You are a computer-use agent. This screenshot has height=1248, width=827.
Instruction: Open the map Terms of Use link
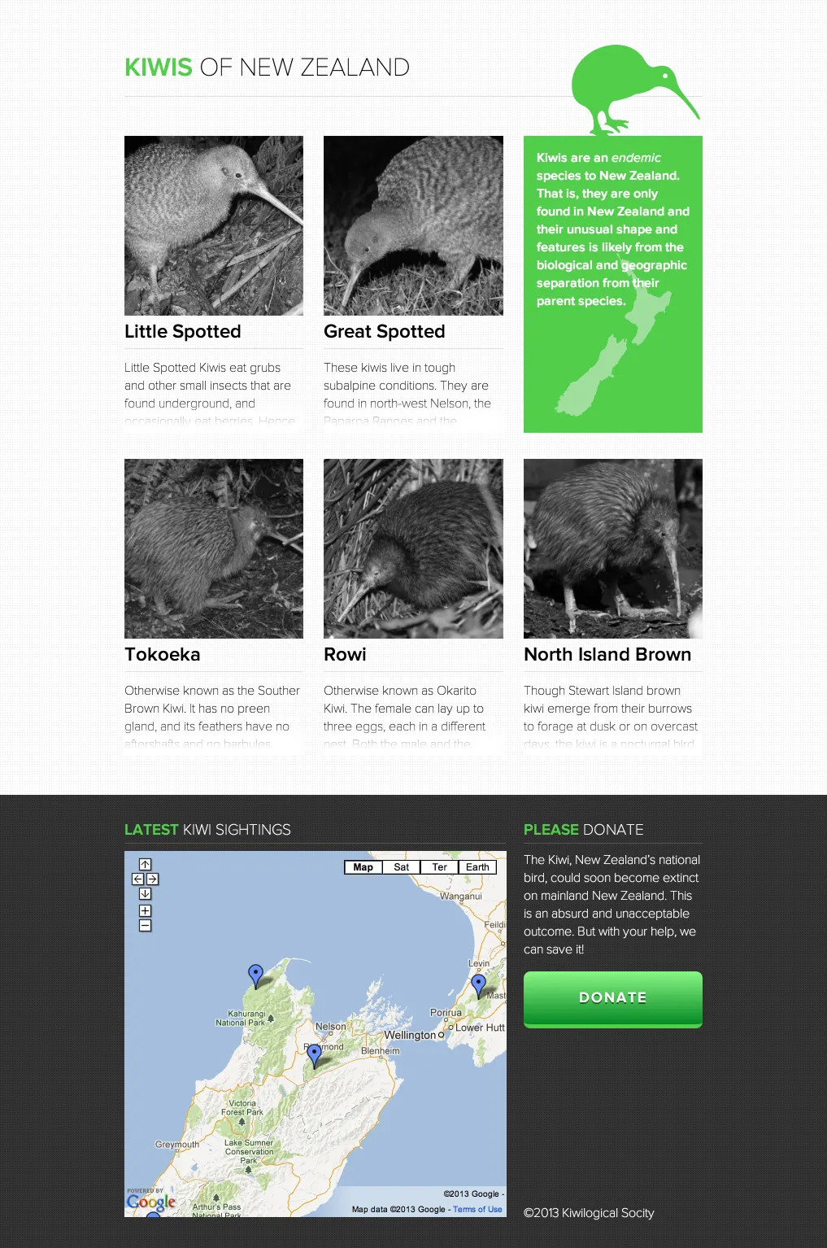click(x=477, y=1209)
